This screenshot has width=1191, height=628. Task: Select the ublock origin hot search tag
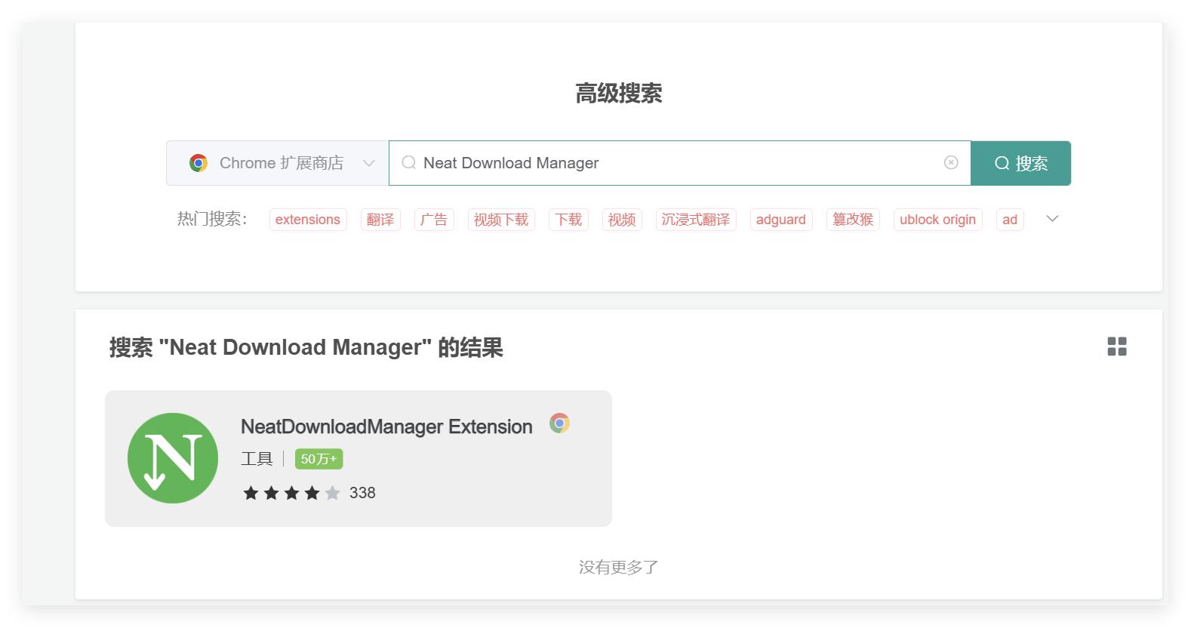tap(938, 220)
